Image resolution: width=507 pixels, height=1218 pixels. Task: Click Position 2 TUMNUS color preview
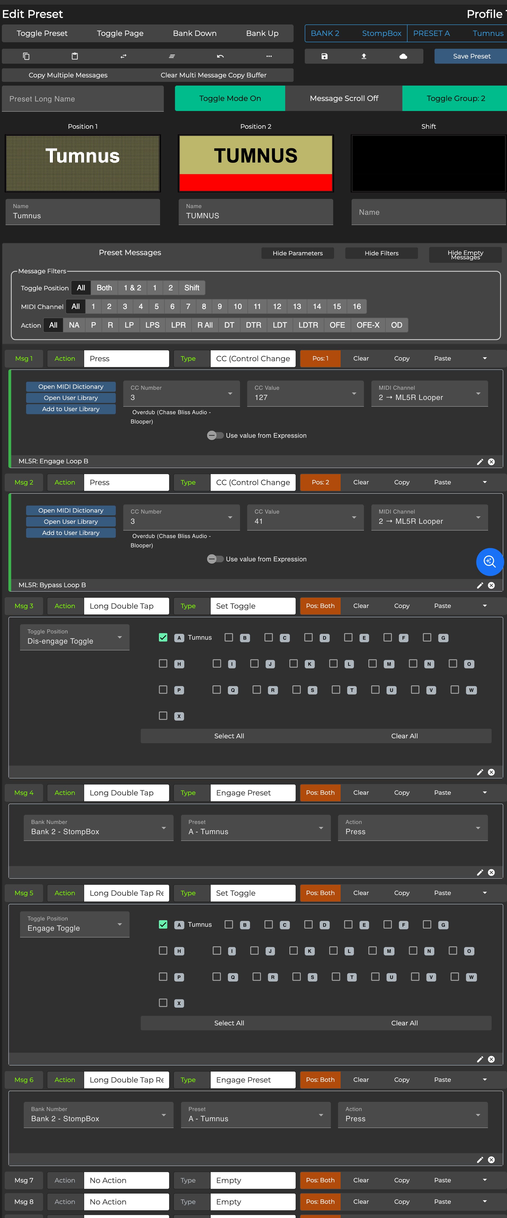point(256,163)
